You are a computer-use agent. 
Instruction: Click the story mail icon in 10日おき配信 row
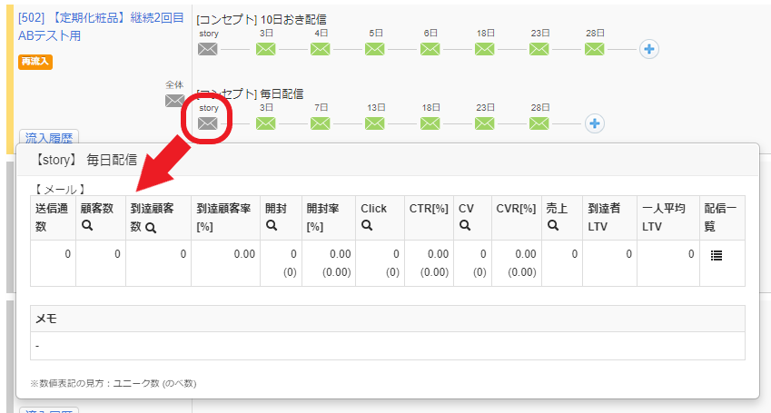(209, 49)
